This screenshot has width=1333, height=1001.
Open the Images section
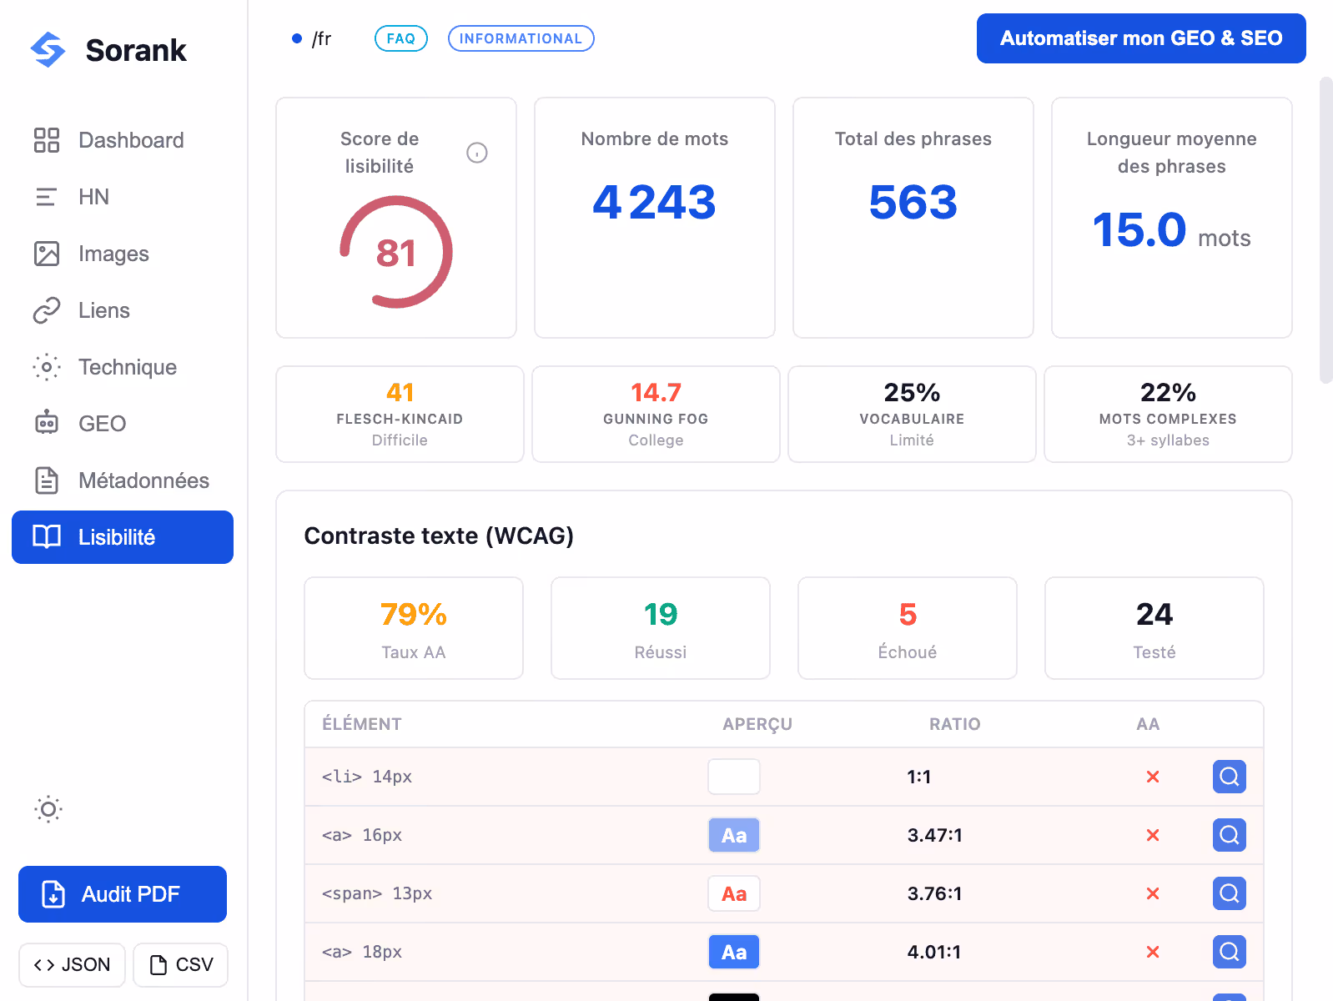coord(123,254)
